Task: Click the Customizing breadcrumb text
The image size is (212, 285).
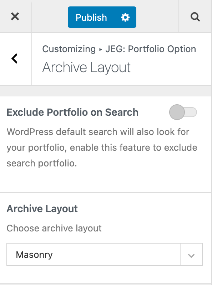Action: (69, 49)
